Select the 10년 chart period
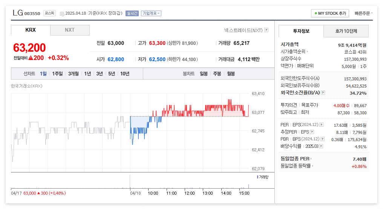Viewport: 383px width, 209px height. click(x=125, y=74)
